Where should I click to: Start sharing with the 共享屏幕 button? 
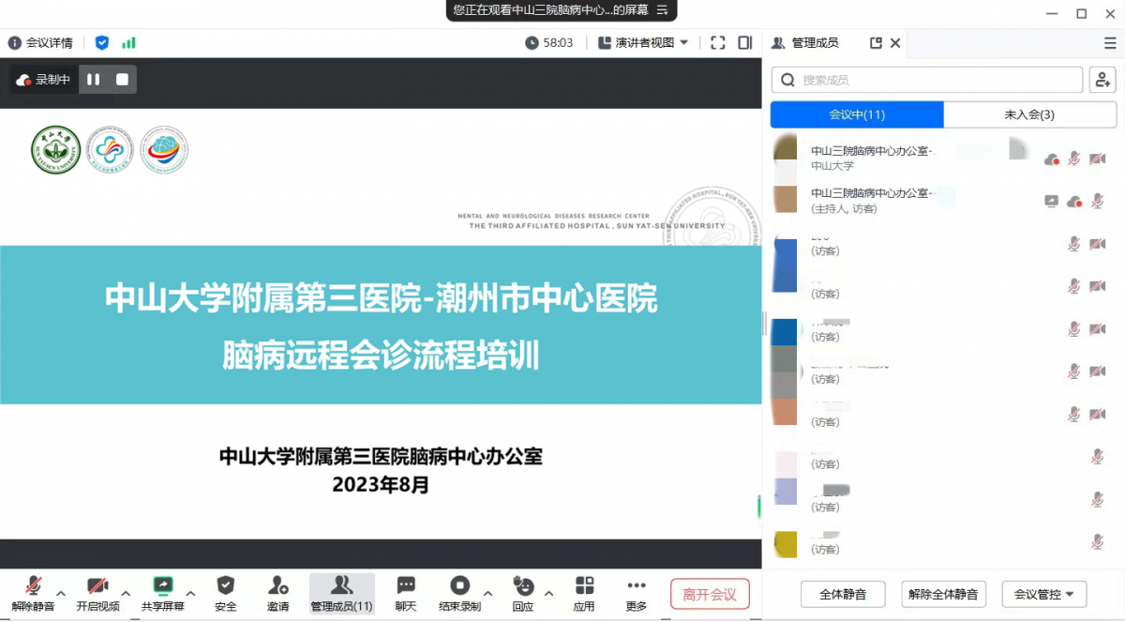point(163,595)
